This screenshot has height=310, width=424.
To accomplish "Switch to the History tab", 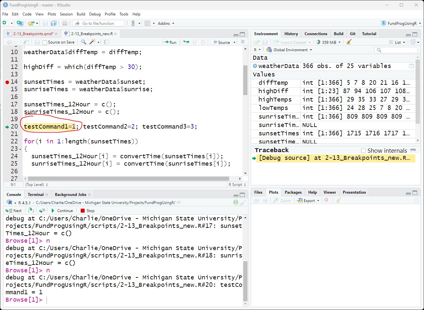I will click(x=291, y=34).
